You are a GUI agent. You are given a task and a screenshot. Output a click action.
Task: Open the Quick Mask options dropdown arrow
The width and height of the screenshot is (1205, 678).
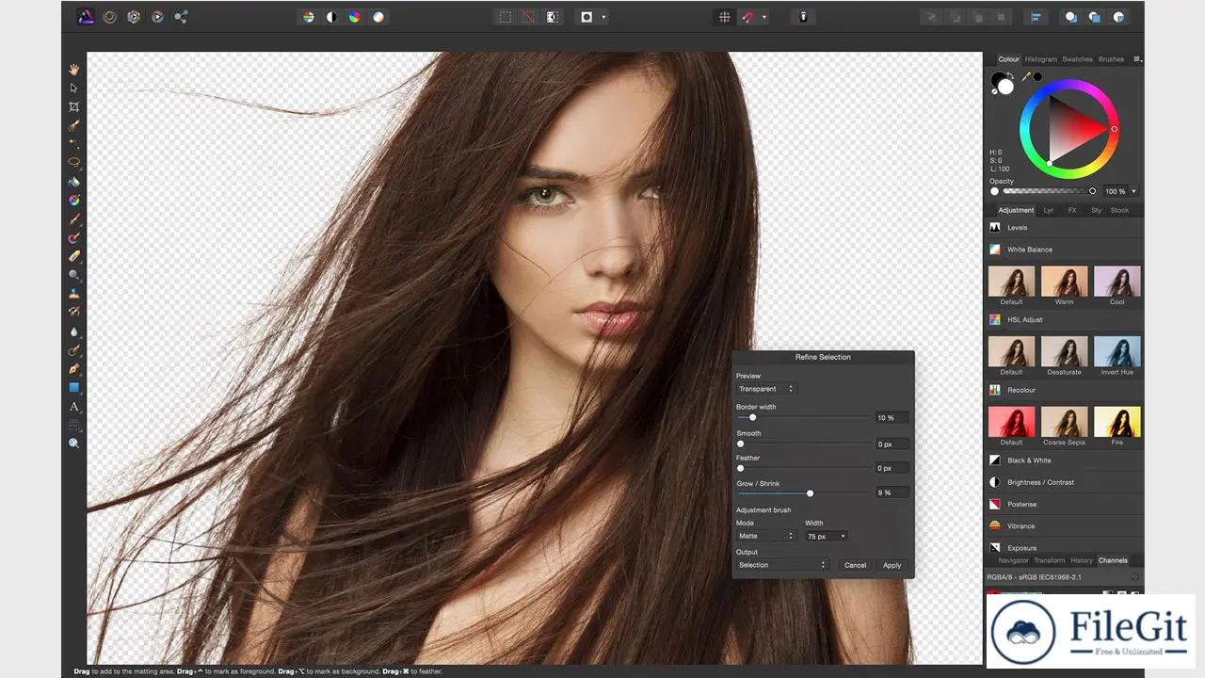[603, 17]
